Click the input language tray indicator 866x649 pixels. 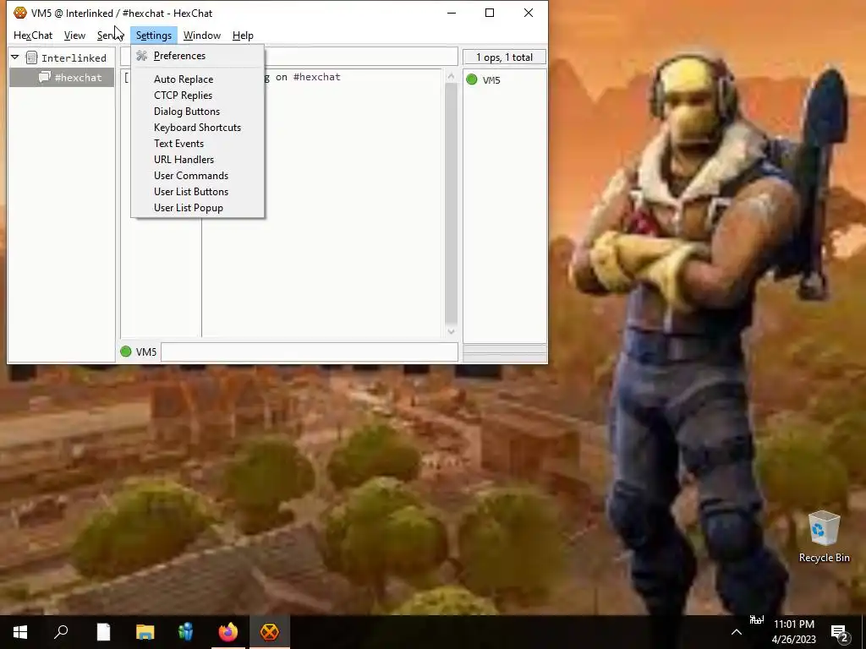coord(756,620)
